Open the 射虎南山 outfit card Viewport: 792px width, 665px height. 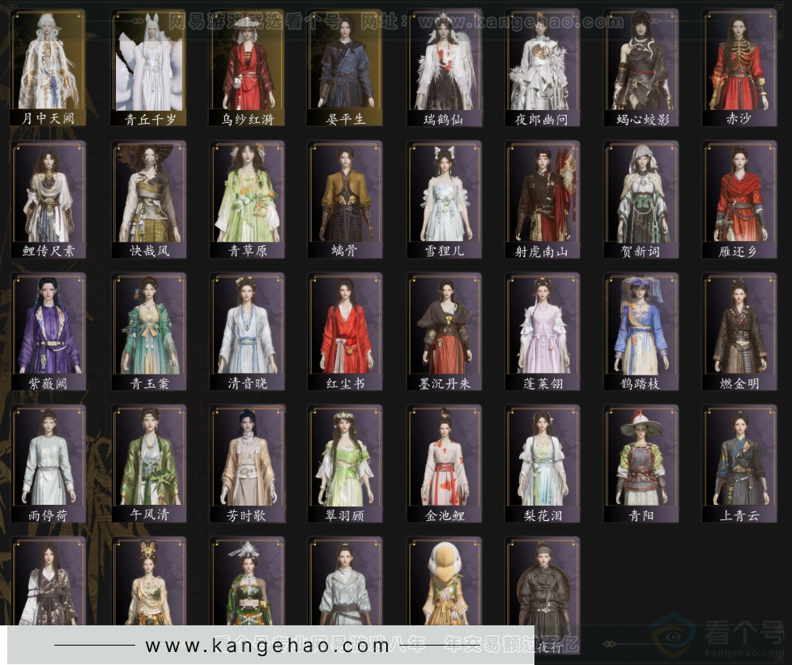coord(543,199)
